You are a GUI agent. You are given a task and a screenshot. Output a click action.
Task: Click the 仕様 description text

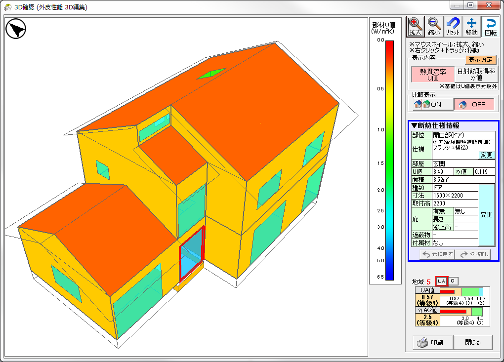462,145
